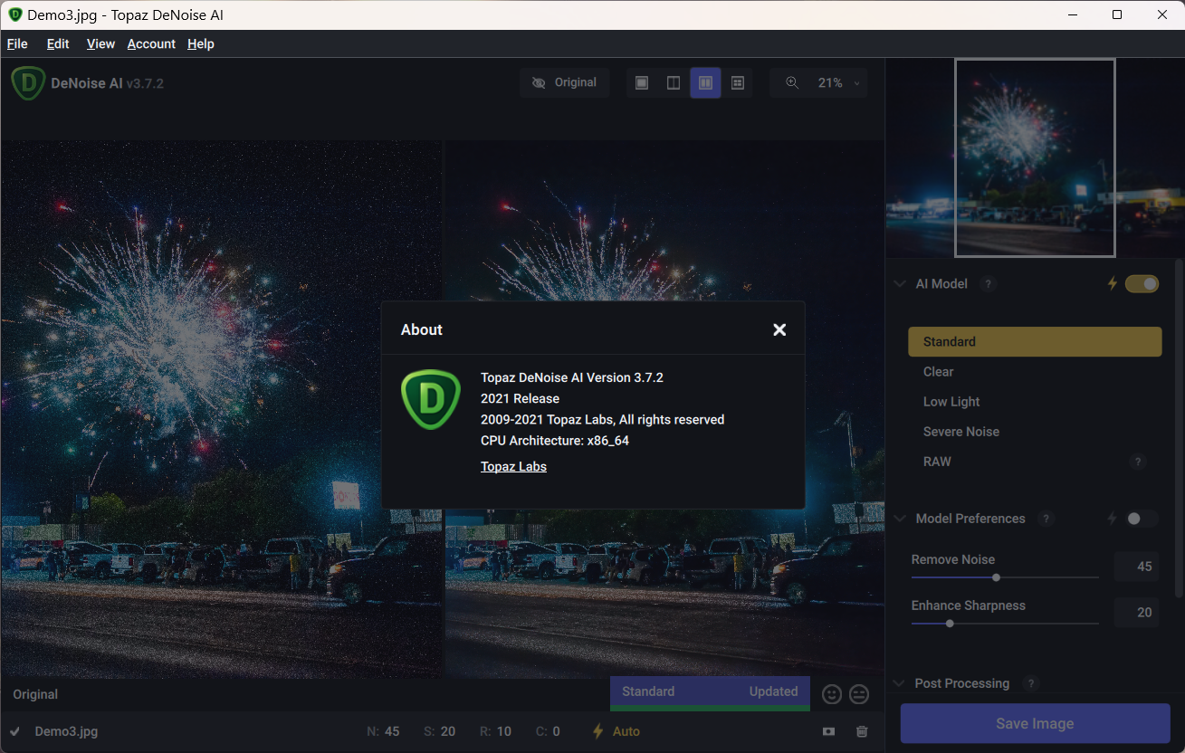Switch to single view layout
Viewport: 1185px width, 753px height.
(642, 83)
